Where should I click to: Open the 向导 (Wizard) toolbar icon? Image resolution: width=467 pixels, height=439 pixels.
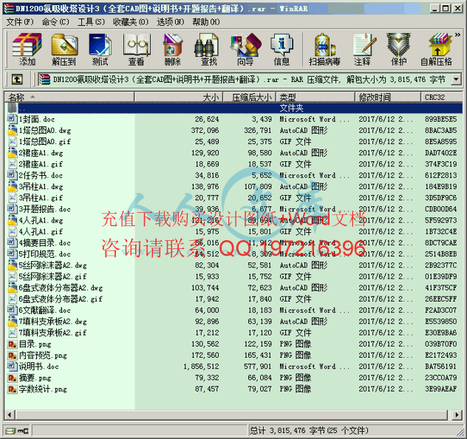click(x=245, y=50)
